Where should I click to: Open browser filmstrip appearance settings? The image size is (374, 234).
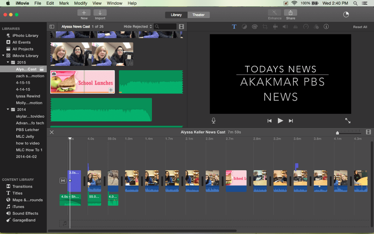(182, 26)
